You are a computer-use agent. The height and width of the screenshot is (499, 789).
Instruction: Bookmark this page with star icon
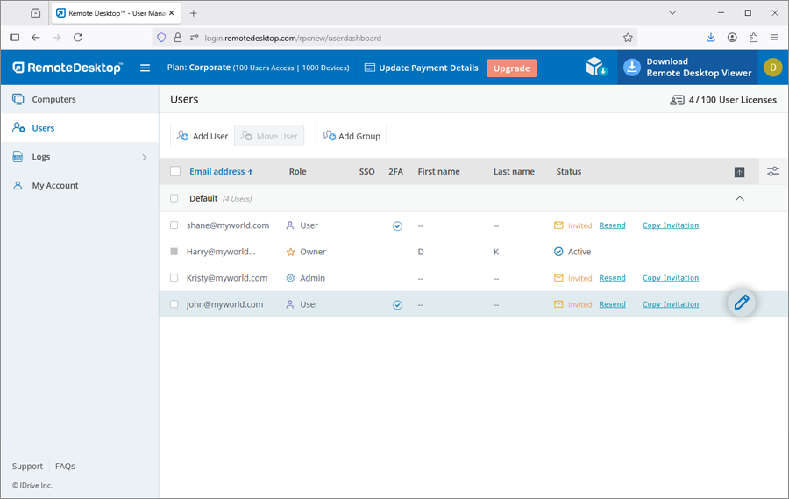(x=628, y=38)
